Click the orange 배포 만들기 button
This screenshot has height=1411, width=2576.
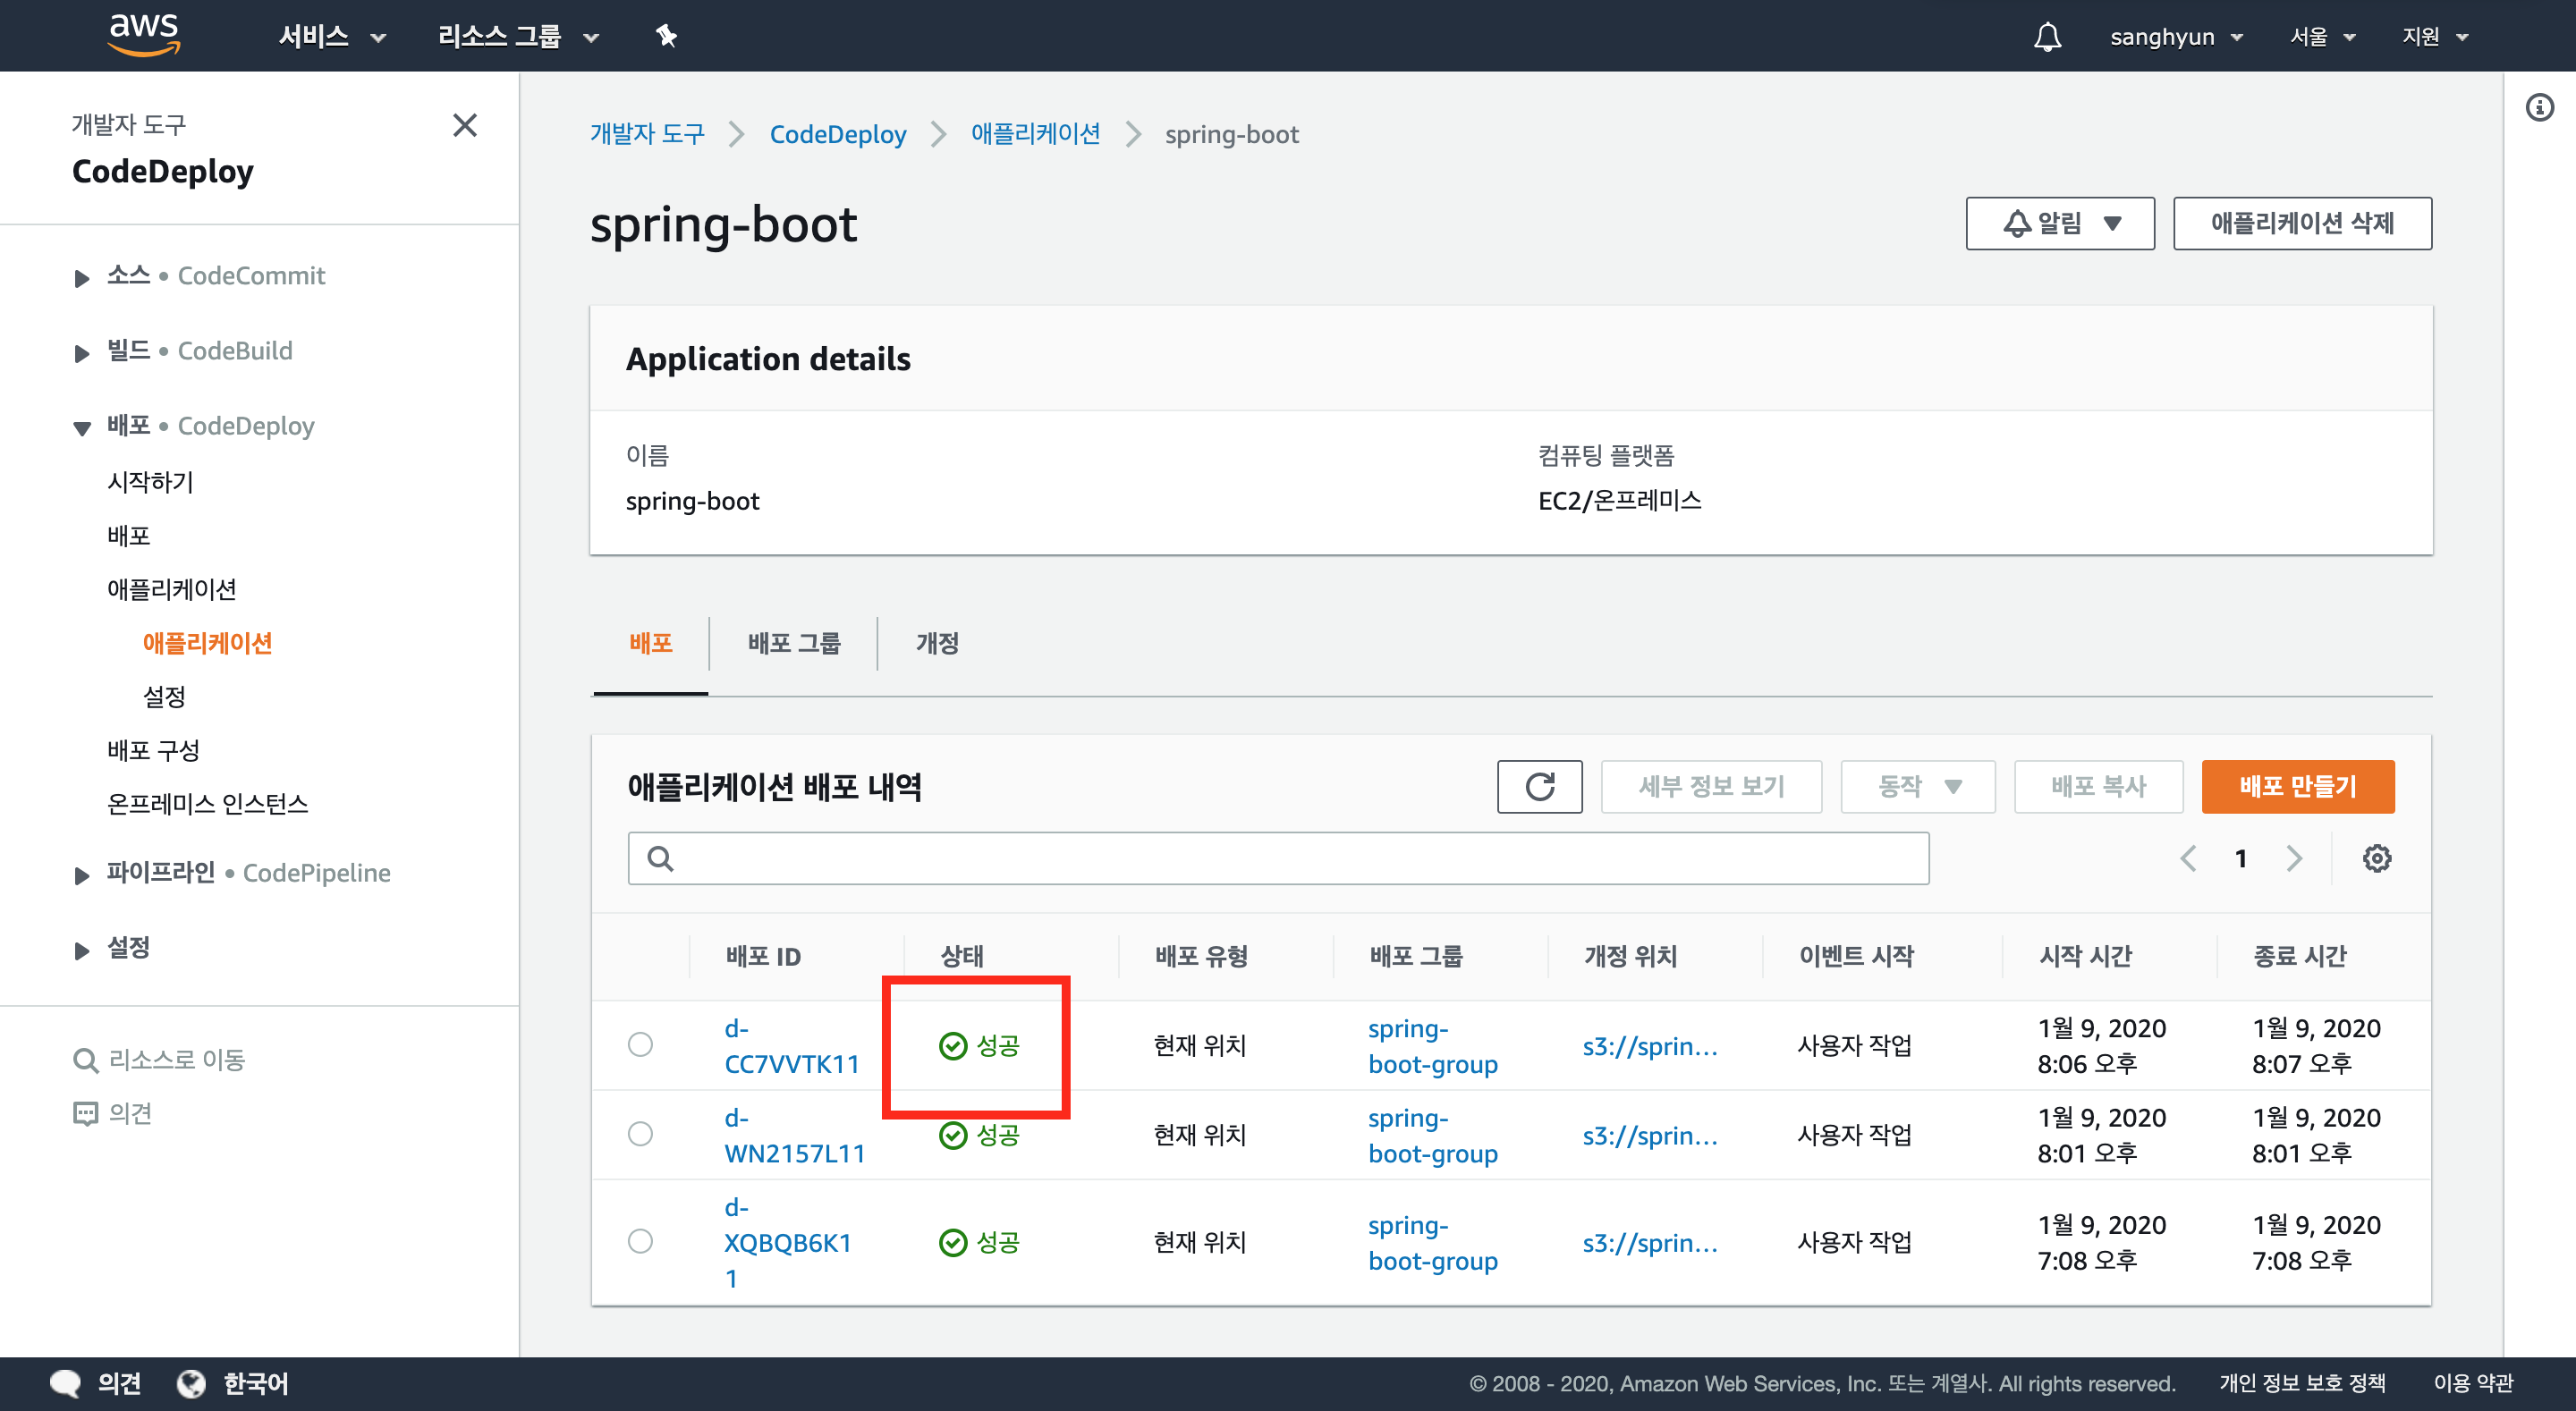point(2297,786)
